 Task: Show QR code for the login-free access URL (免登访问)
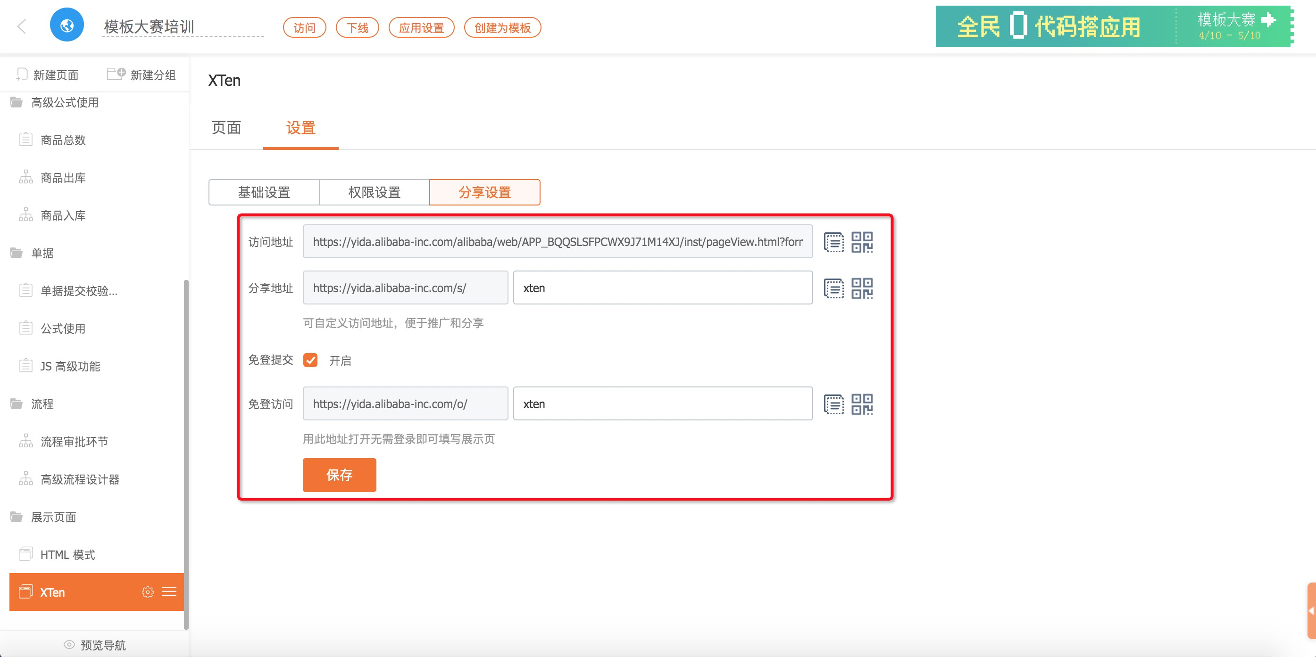pyautogui.click(x=862, y=404)
